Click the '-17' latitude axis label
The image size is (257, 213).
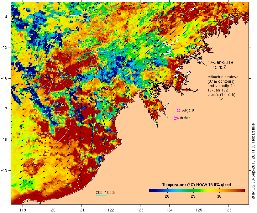coord(4,109)
